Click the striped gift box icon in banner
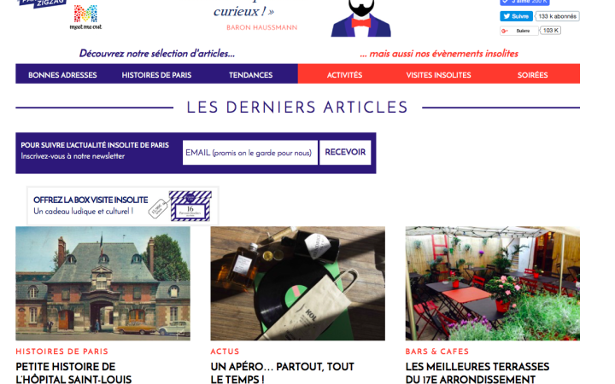615x384 pixels. click(x=190, y=207)
